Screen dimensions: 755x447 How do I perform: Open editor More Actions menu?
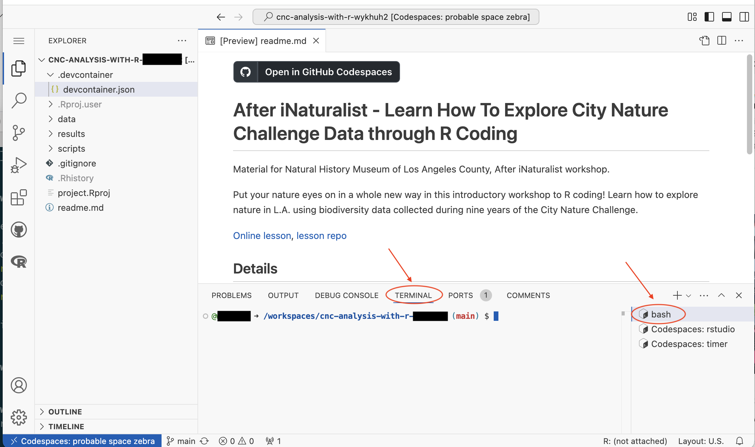tap(739, 41)
